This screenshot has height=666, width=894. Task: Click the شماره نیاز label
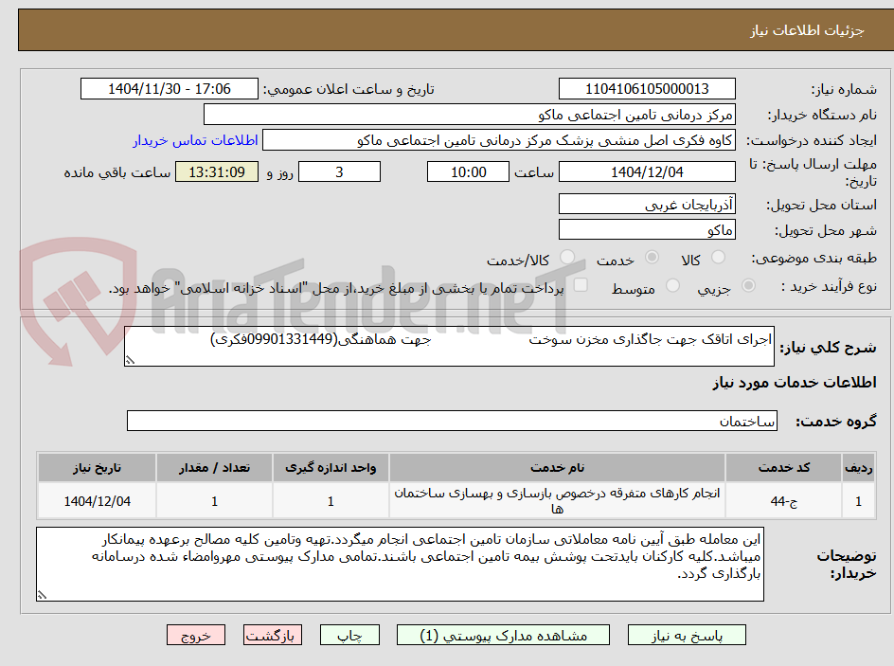[844, 89]
